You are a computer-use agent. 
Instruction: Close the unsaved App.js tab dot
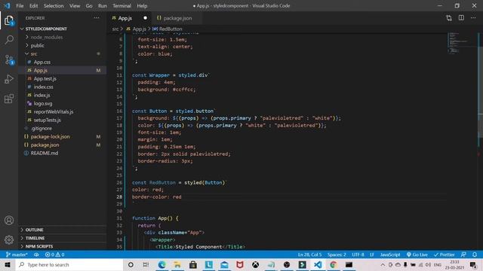point(145,18)
